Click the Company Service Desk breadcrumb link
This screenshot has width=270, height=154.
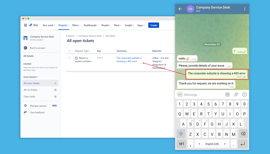pos(90,36)
